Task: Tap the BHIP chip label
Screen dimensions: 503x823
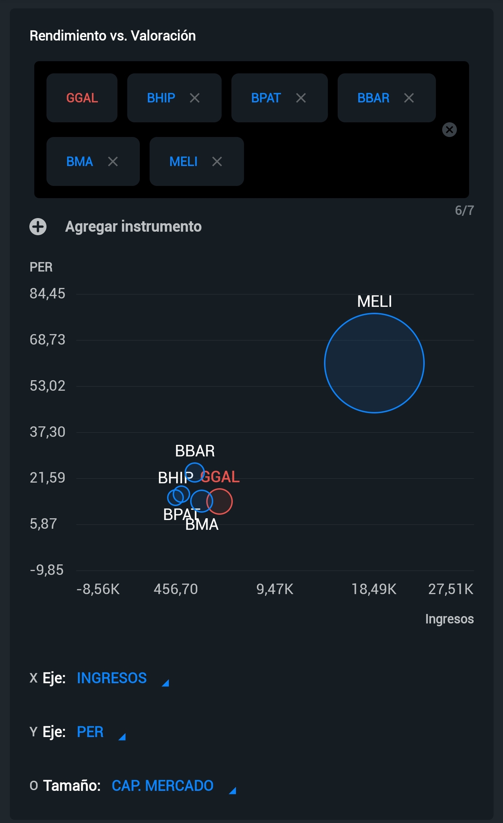Action: (161, 98)
